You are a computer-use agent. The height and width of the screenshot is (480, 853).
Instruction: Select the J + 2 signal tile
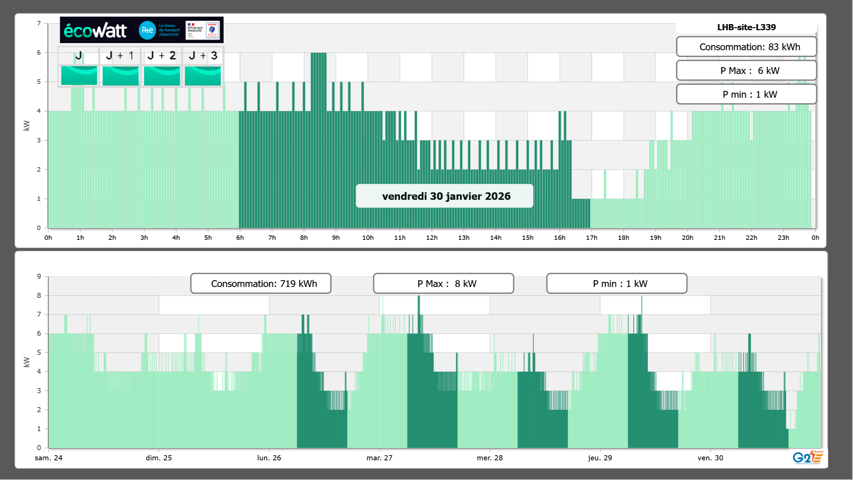pyautogui.click(x=162, y=75)
